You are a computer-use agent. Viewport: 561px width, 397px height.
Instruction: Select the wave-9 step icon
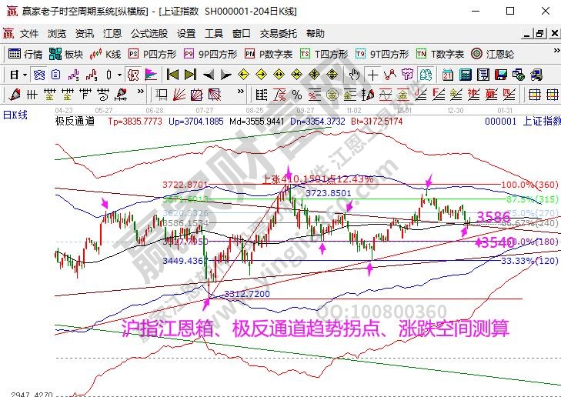pyautogui.click(x=92, y=75)
